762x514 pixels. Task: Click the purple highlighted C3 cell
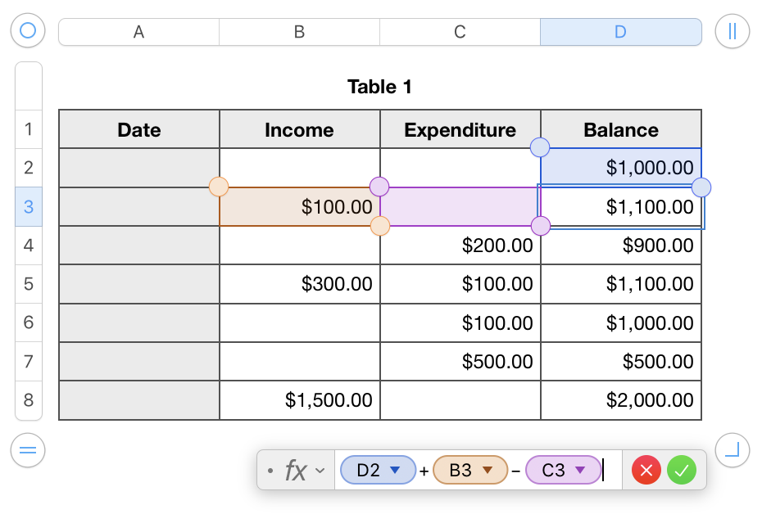(x=460, y=207)
